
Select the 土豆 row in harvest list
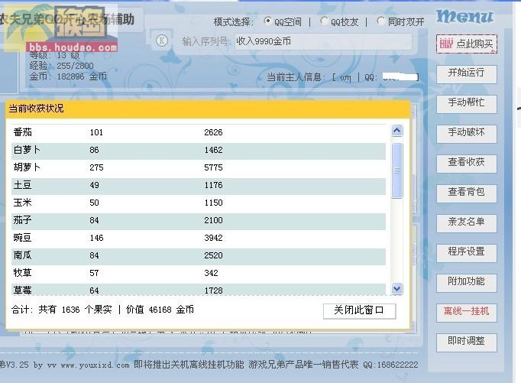(199, 186)
